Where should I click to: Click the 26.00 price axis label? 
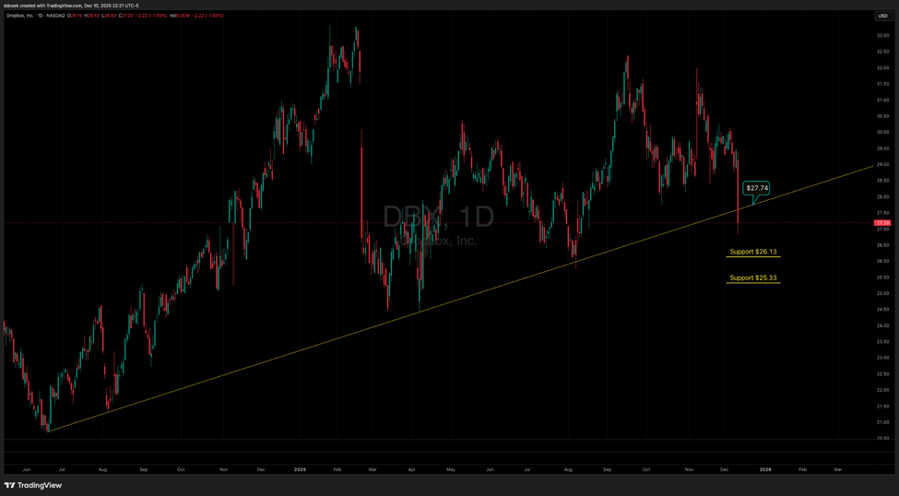pyautogui.click(x=881, y=261)
